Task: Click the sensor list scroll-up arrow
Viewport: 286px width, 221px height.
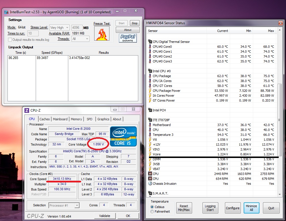Action: coord(280,29)
